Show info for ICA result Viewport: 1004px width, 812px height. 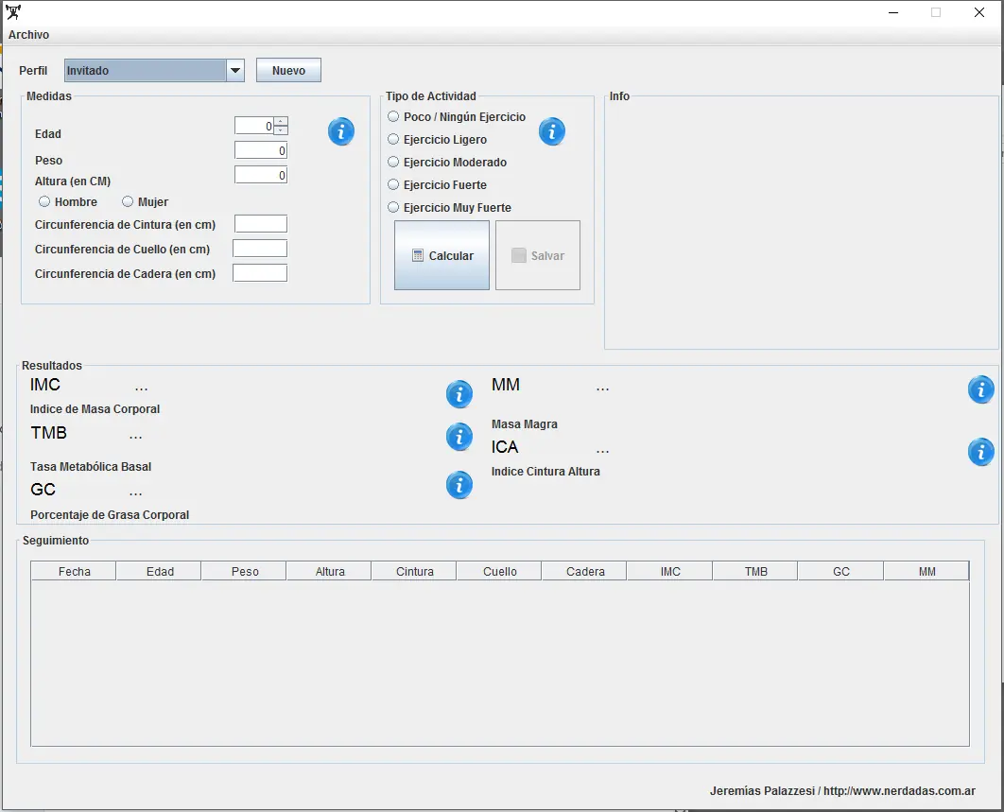pos(980,452)
